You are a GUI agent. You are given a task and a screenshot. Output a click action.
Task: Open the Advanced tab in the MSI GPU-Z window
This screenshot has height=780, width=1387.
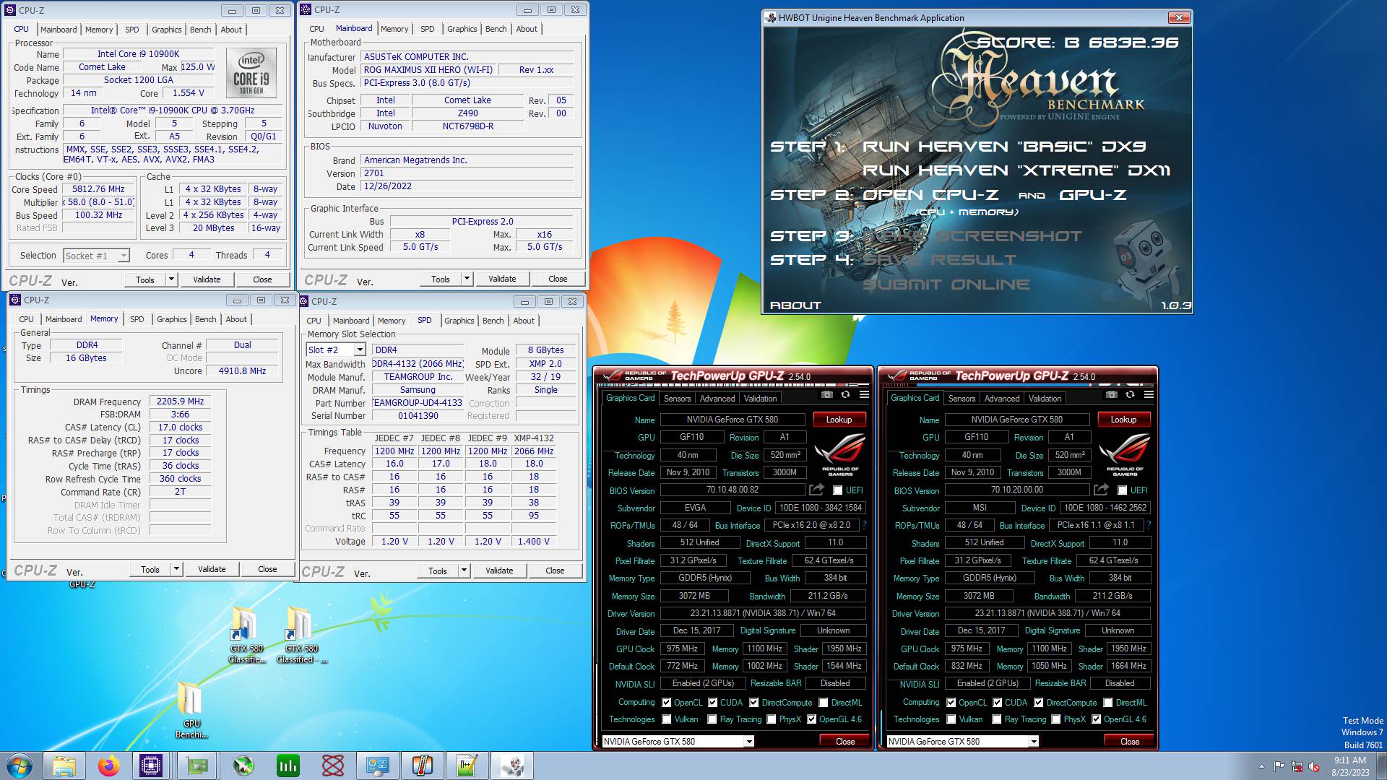1002,398
